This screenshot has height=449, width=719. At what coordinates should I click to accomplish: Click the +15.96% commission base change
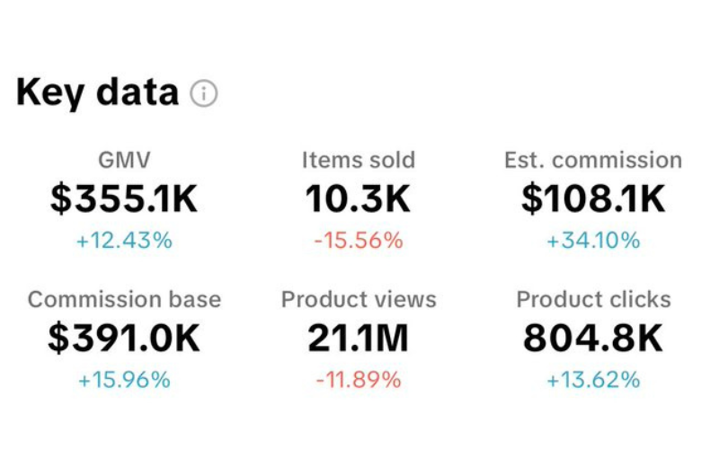(x=124, y=380)
